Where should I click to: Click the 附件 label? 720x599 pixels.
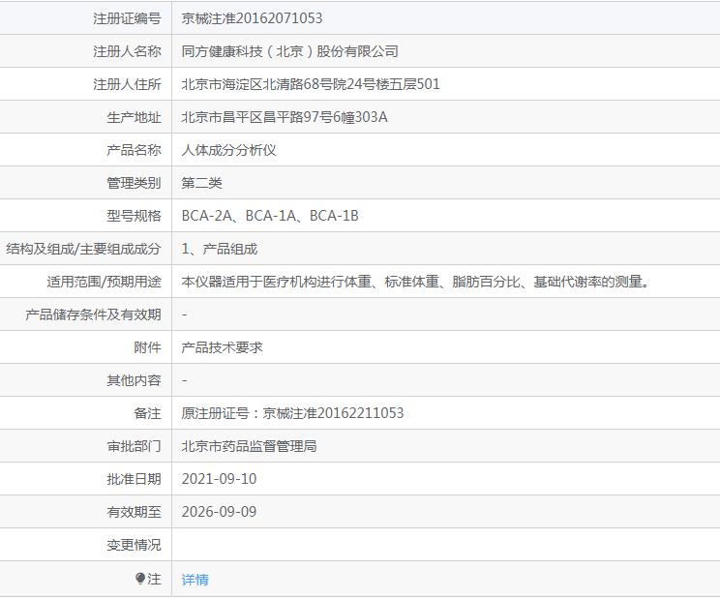[x=147, y=347]
